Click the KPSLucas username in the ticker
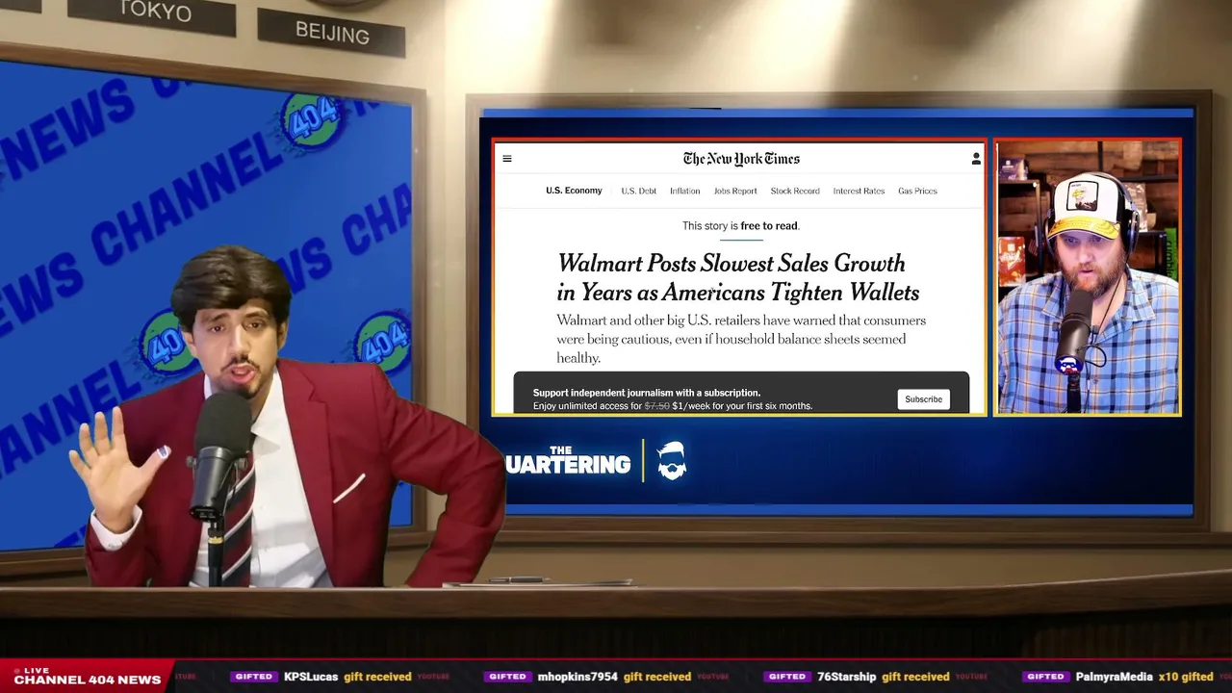1232x693 pixels. coord(311,677)
